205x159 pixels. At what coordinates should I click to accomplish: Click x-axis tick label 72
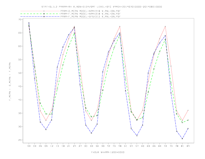coord(165,146)
